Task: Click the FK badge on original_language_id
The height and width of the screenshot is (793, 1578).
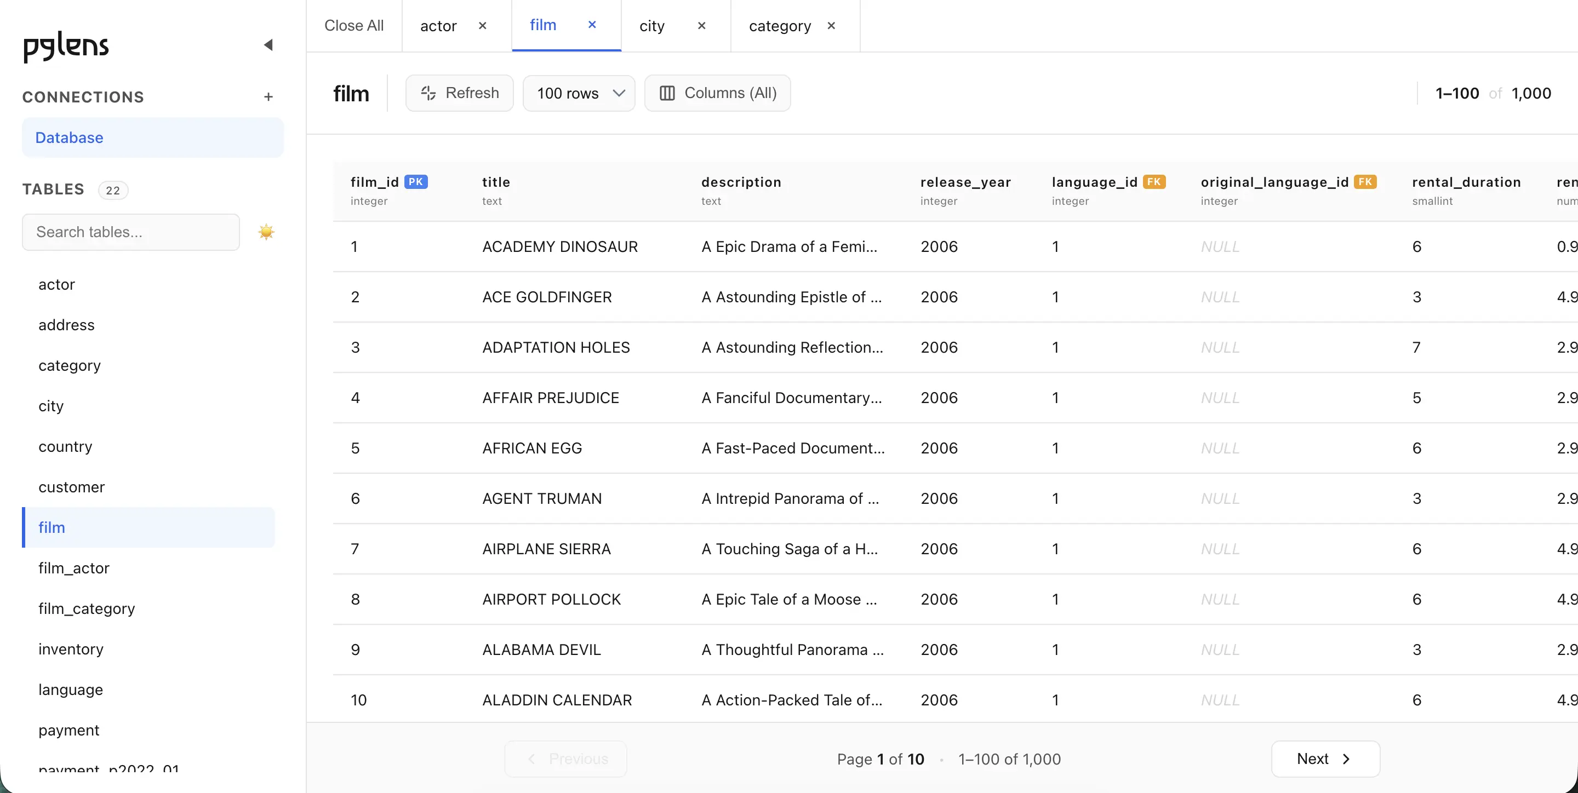Action: [1365, 181]
